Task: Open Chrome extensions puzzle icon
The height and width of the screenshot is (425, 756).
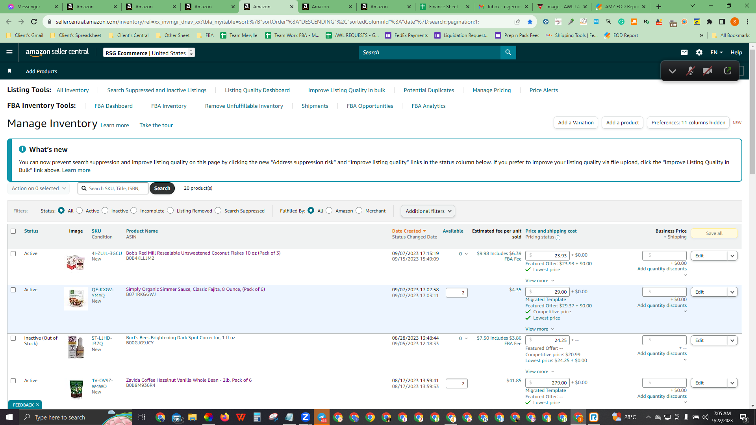Action: pyautogui.click(x=710, y=22)
